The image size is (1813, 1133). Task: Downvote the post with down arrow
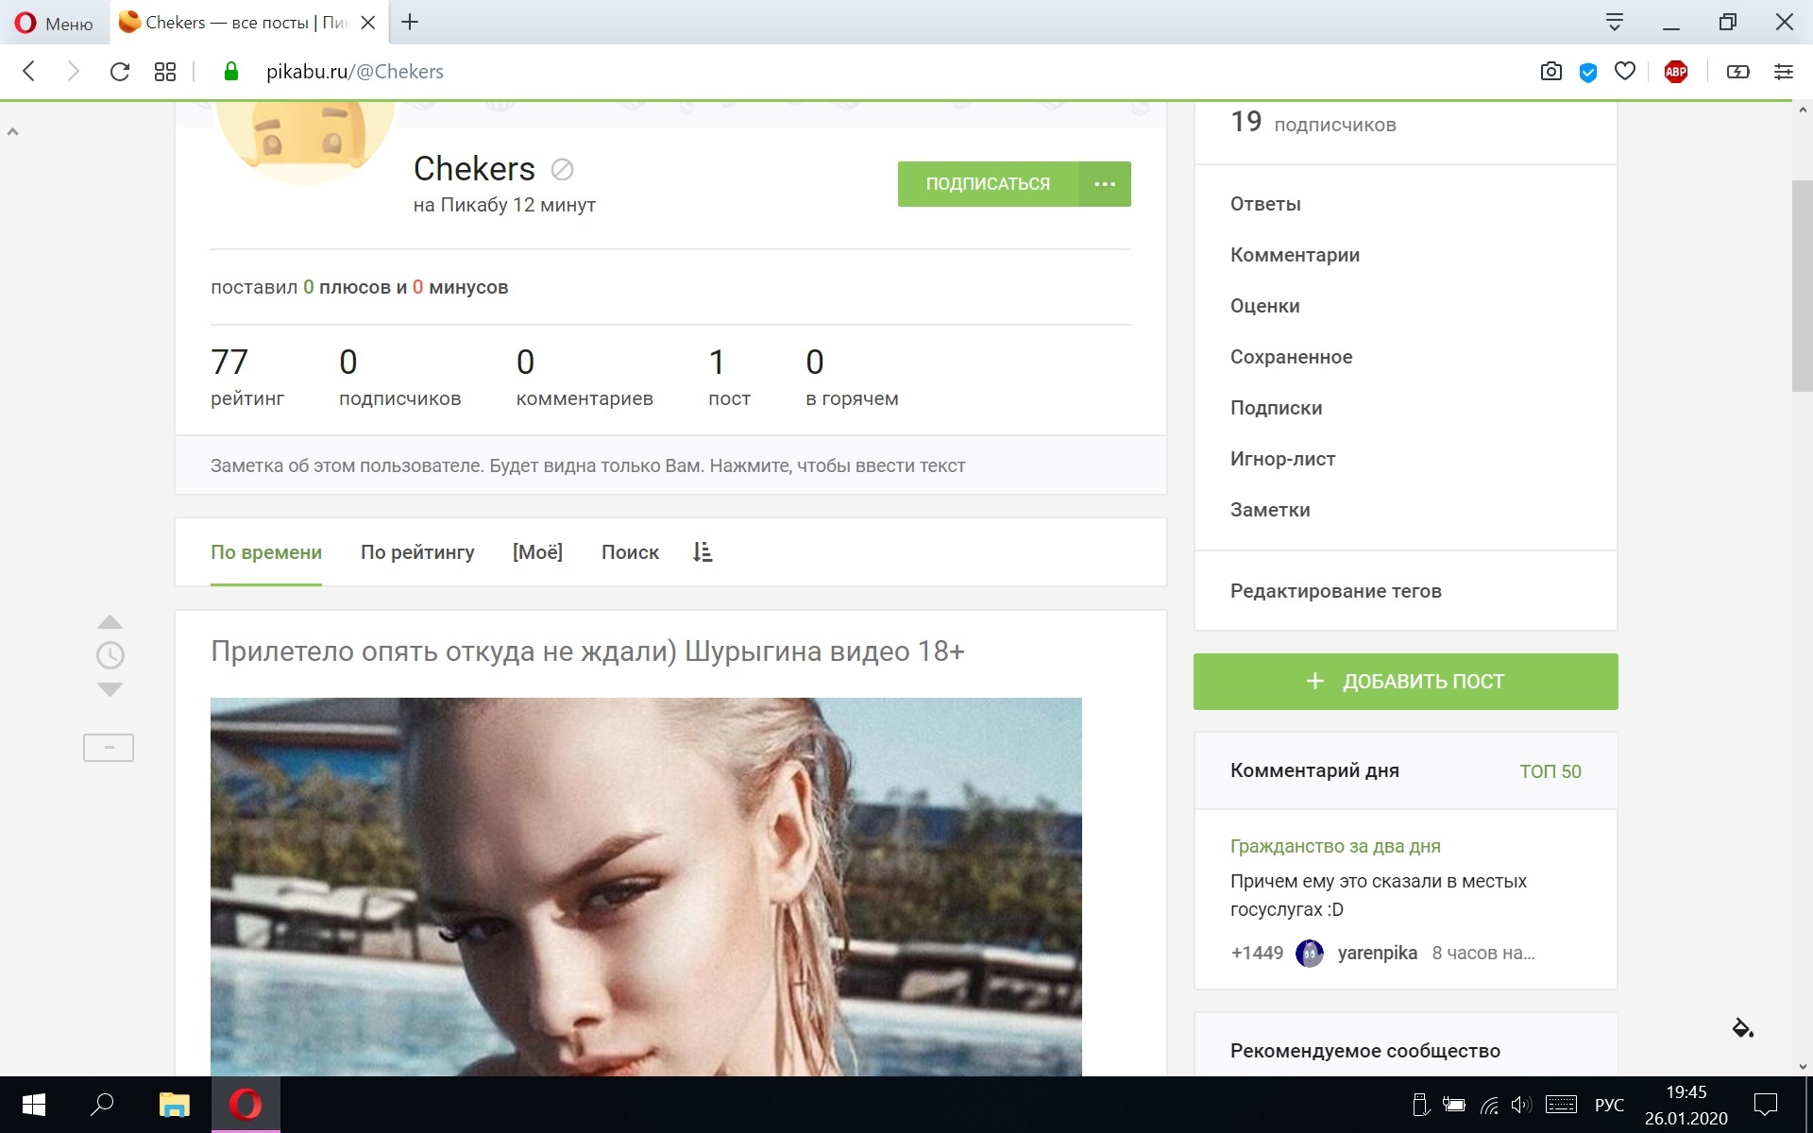tap(110, 690)
